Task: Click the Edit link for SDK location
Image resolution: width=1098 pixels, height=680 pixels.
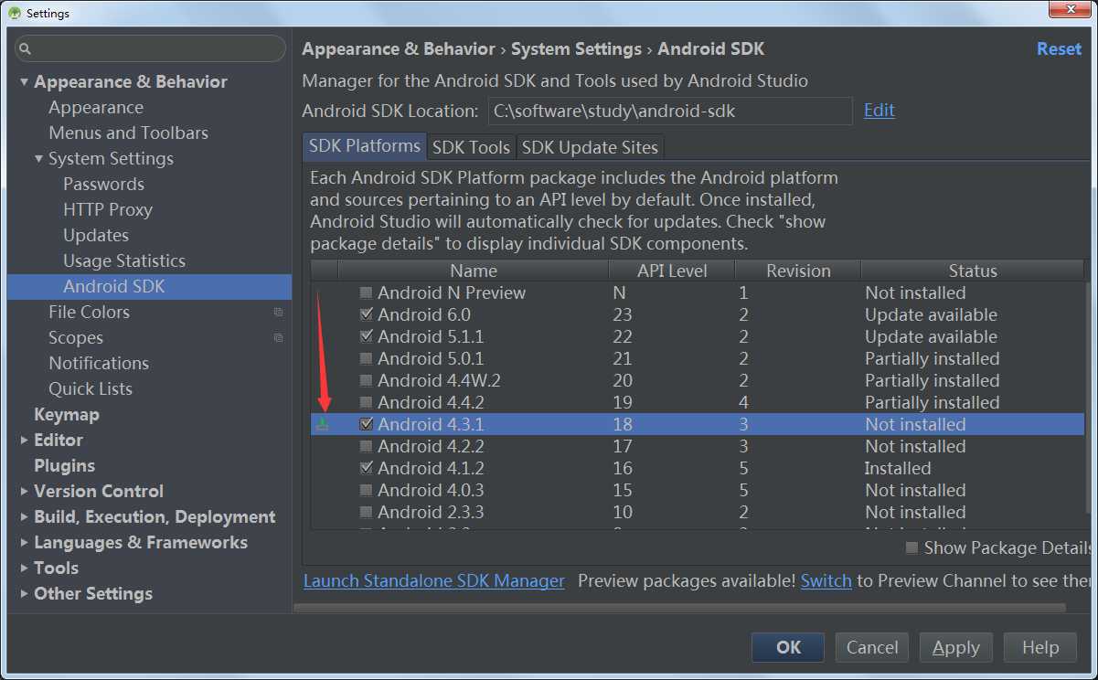Action: (x=879, y=111)
